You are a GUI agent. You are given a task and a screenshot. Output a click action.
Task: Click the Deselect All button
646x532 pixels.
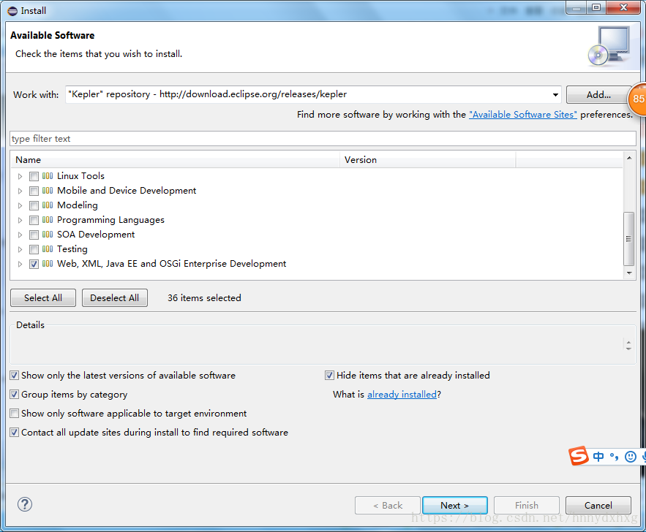click(x=115, y=298)
